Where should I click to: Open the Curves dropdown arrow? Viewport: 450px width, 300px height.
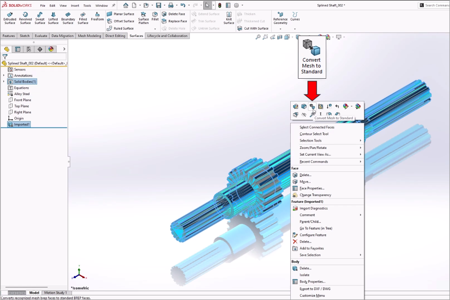[295, 29]
